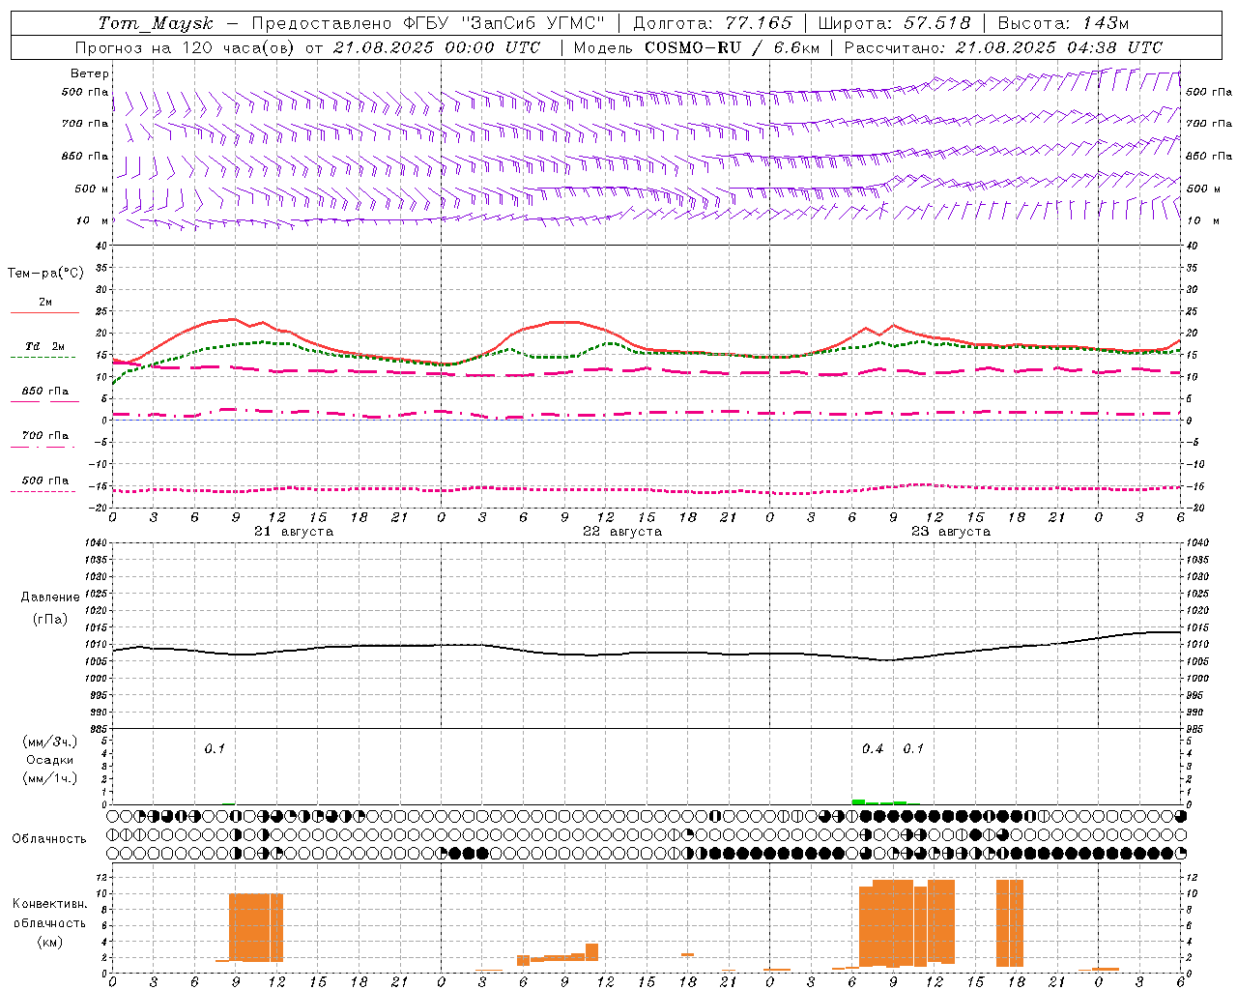Click the Давление pressure axis label

[x=50, y=597]
